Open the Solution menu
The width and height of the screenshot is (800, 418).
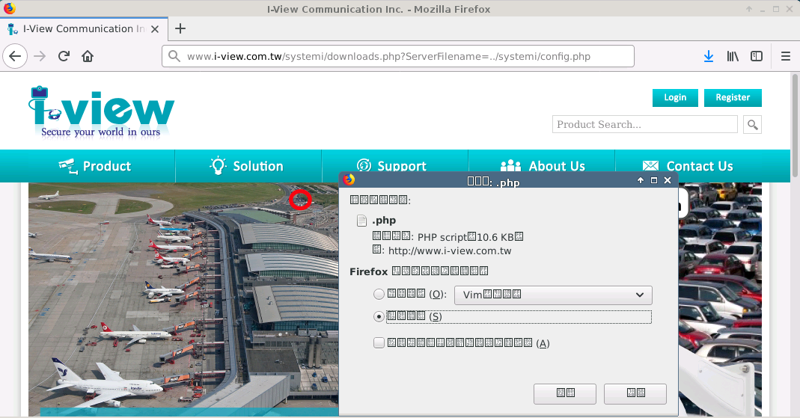[247, 166]
